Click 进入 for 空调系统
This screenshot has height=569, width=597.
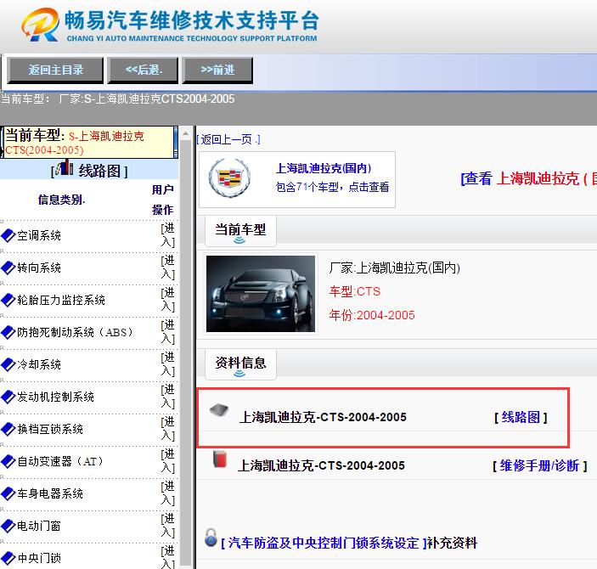(x=167, y=235)
